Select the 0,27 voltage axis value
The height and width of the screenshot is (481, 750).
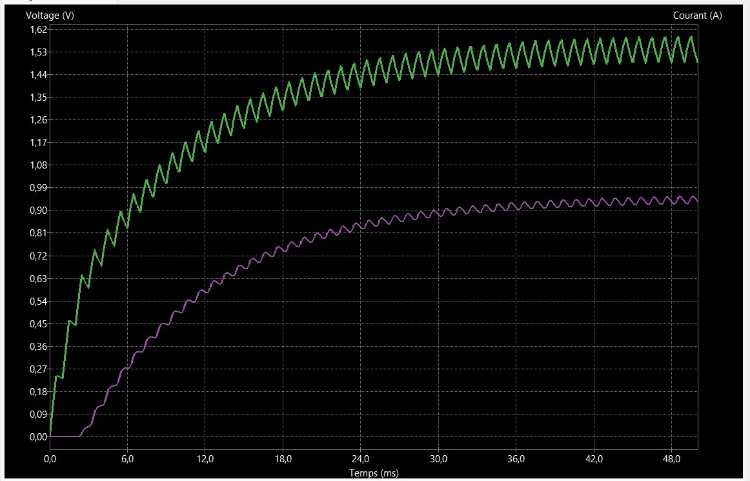coord(38,369)
